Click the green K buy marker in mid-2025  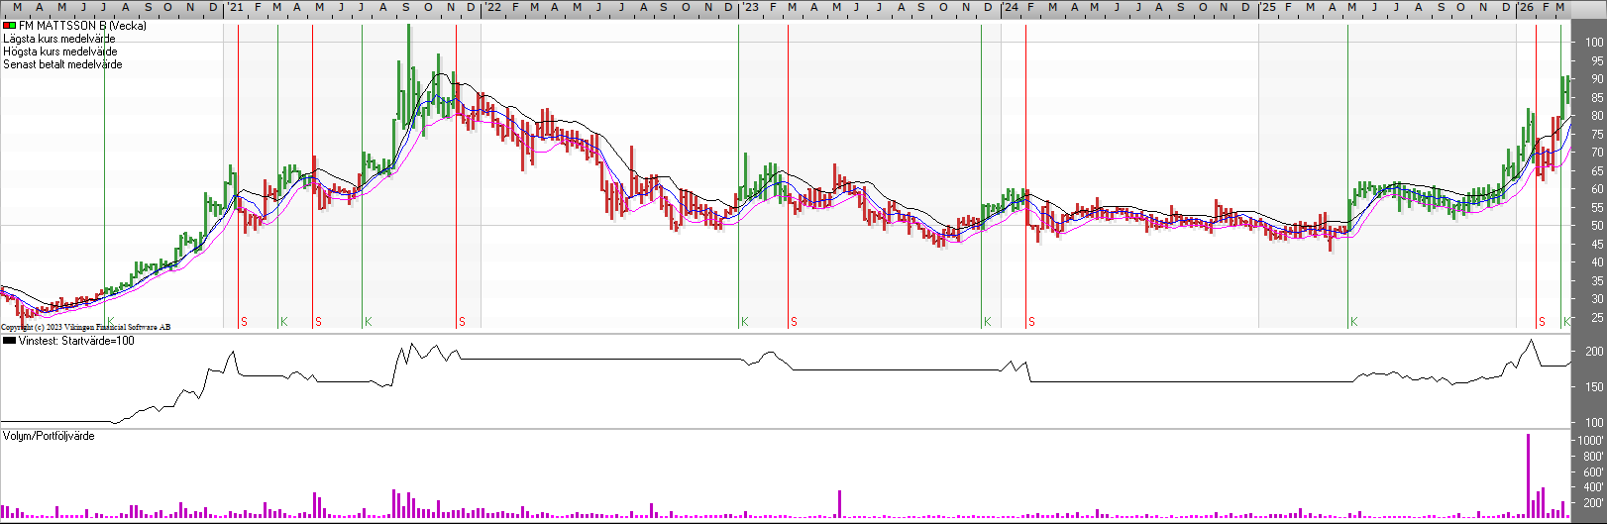pyautogui.click(x=1353, y=322)
